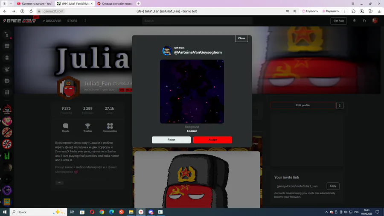Click the gamejolt.com address bar

(53, 11)
